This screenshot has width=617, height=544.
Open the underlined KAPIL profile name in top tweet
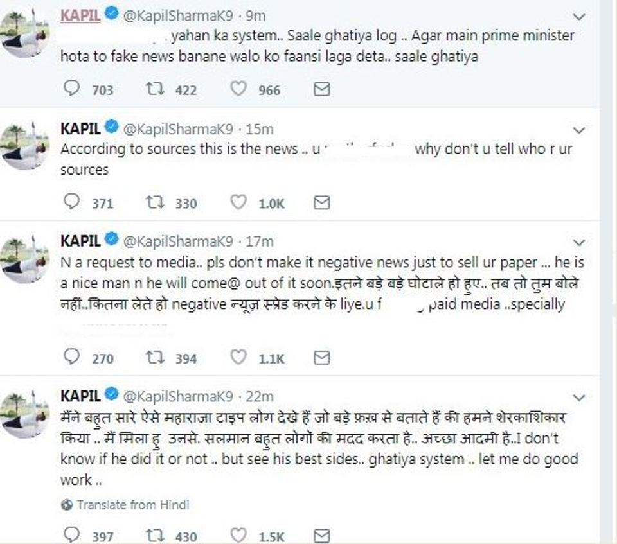pos(80,15)
